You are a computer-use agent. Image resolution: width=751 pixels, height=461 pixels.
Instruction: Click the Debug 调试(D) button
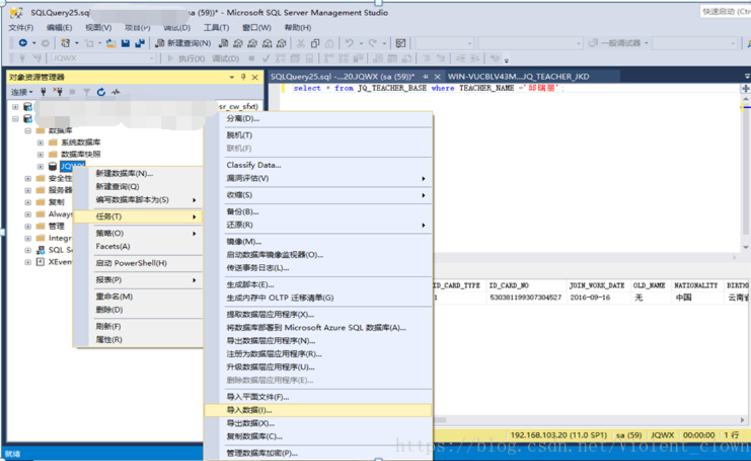tap(226, 59)
